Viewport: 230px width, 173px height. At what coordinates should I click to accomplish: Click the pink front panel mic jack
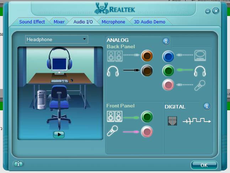coord(147,132)
